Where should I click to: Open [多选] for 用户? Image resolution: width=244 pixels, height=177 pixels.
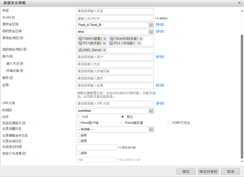point(160,57)
